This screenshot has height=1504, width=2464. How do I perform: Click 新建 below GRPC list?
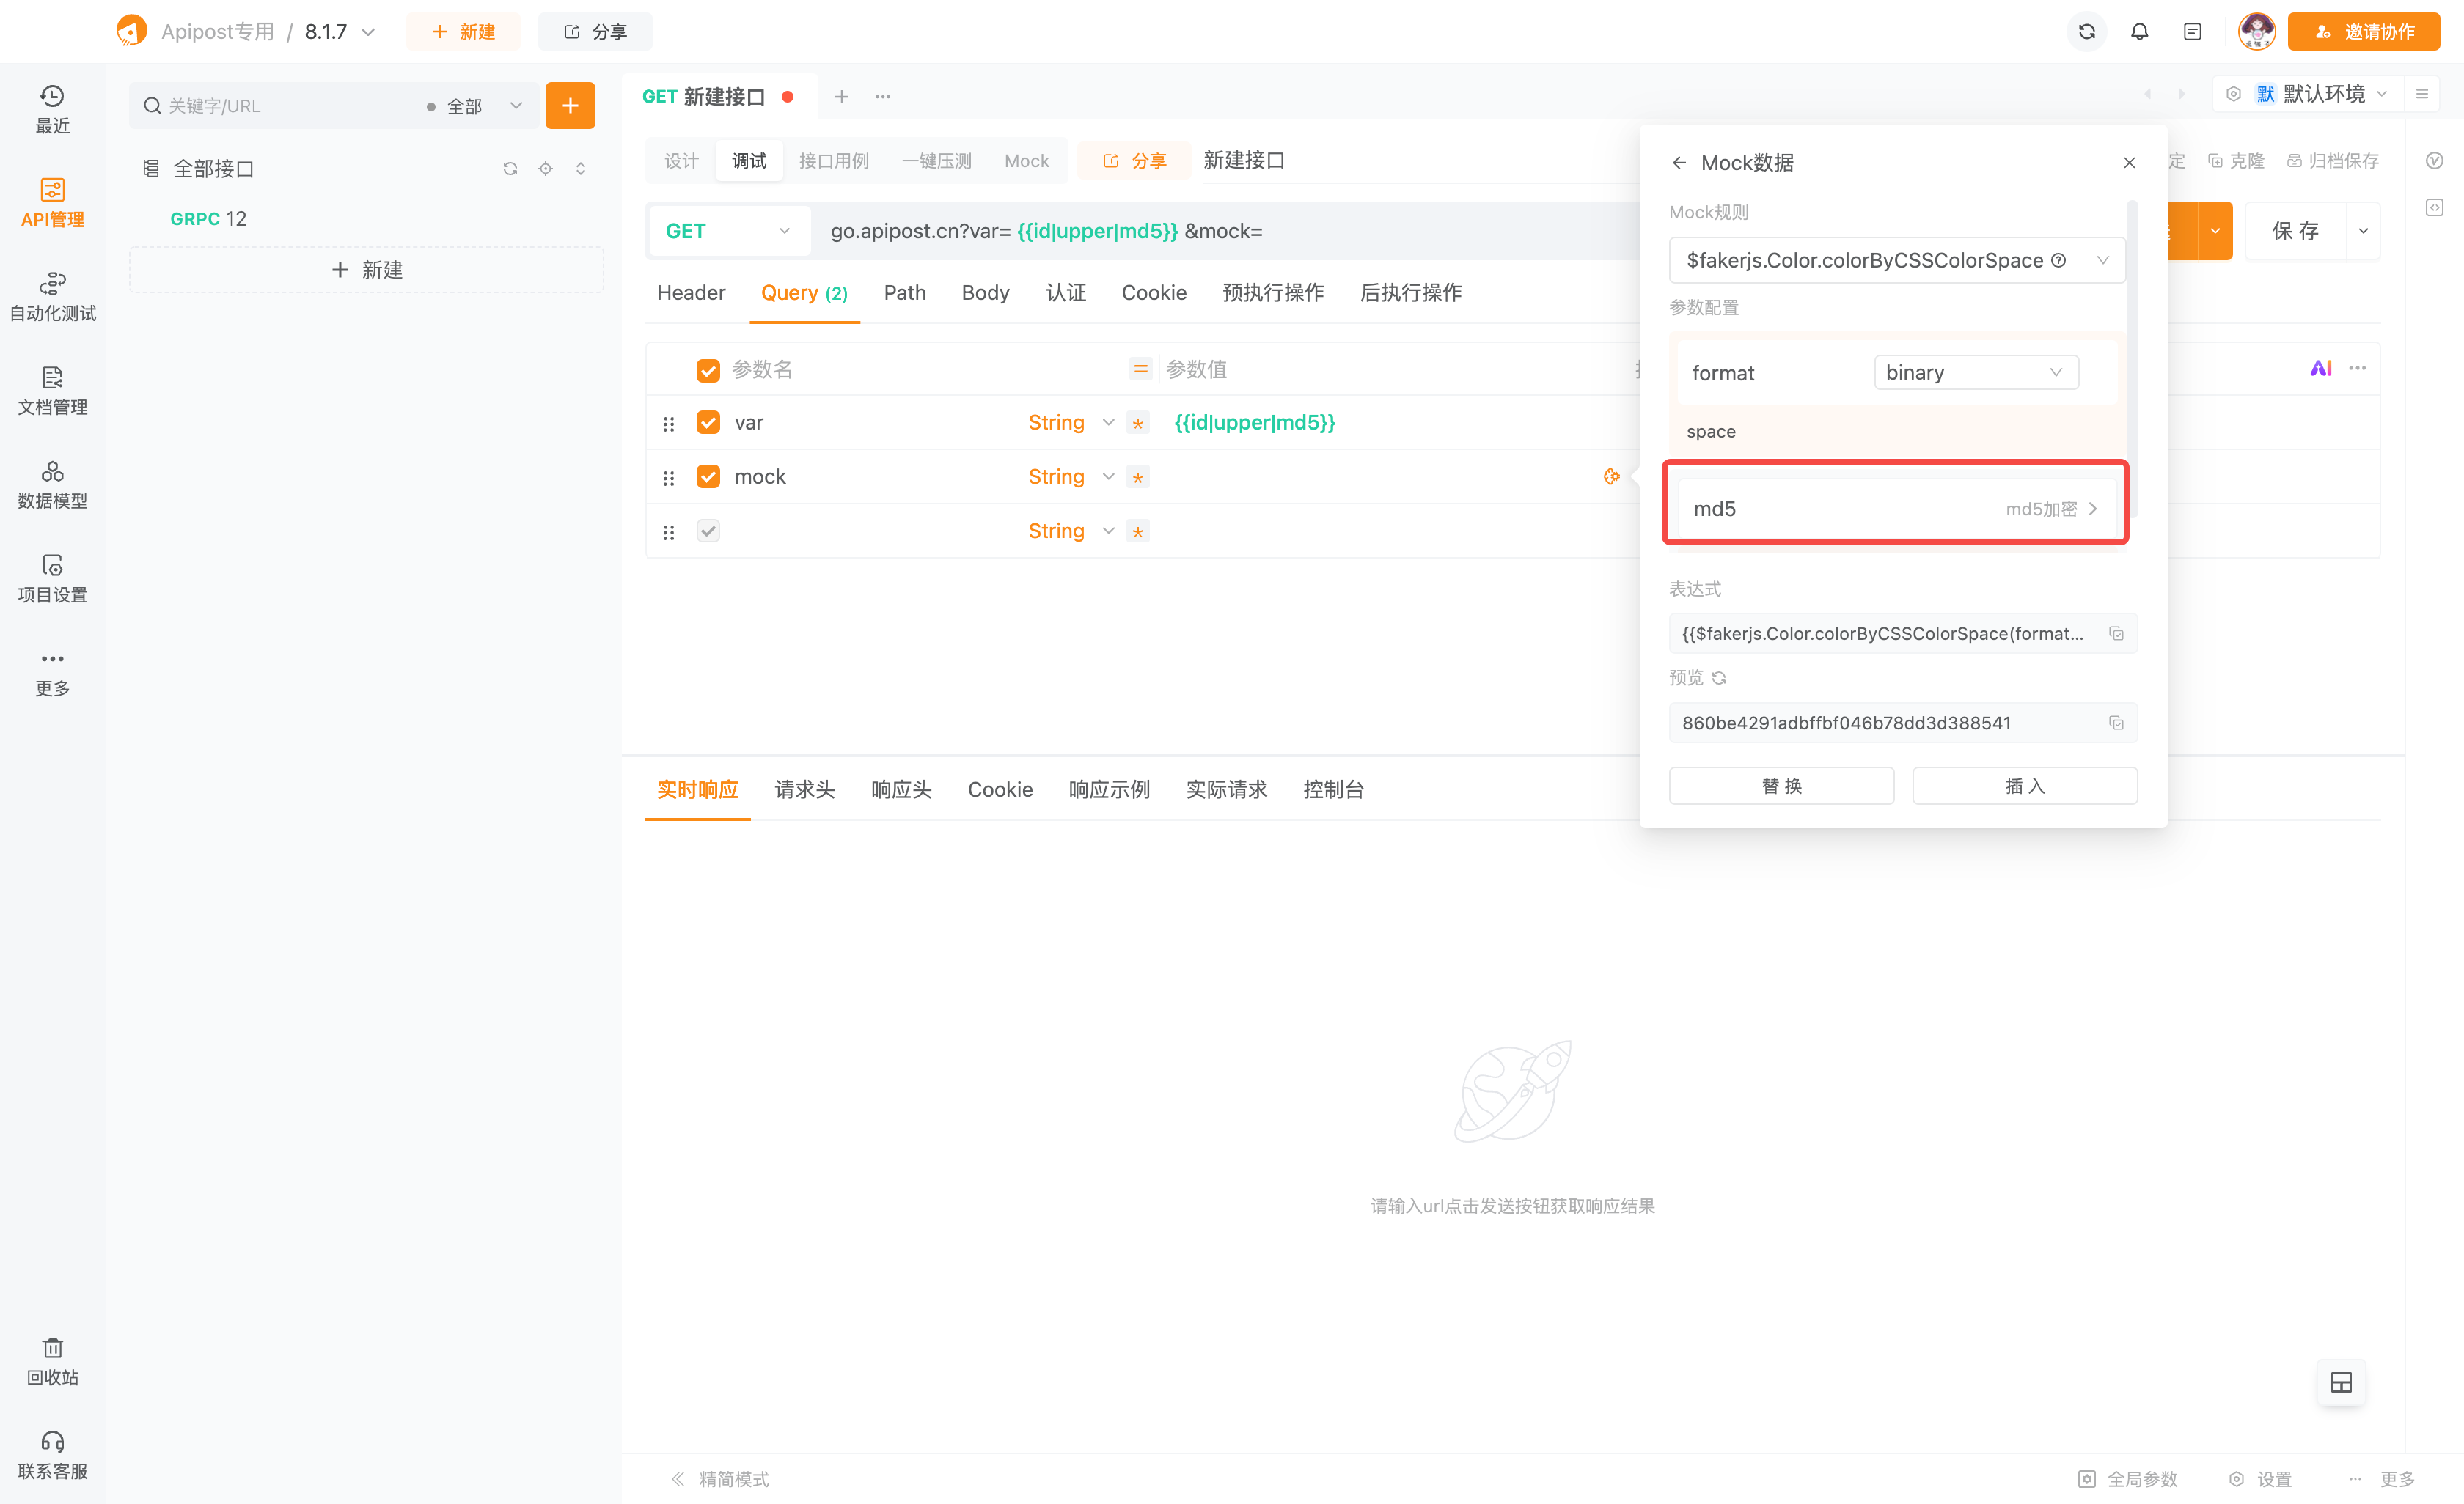click(367, 270)
